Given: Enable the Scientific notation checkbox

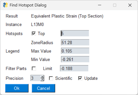Looking at the screenshot, I should coord(51,78).
